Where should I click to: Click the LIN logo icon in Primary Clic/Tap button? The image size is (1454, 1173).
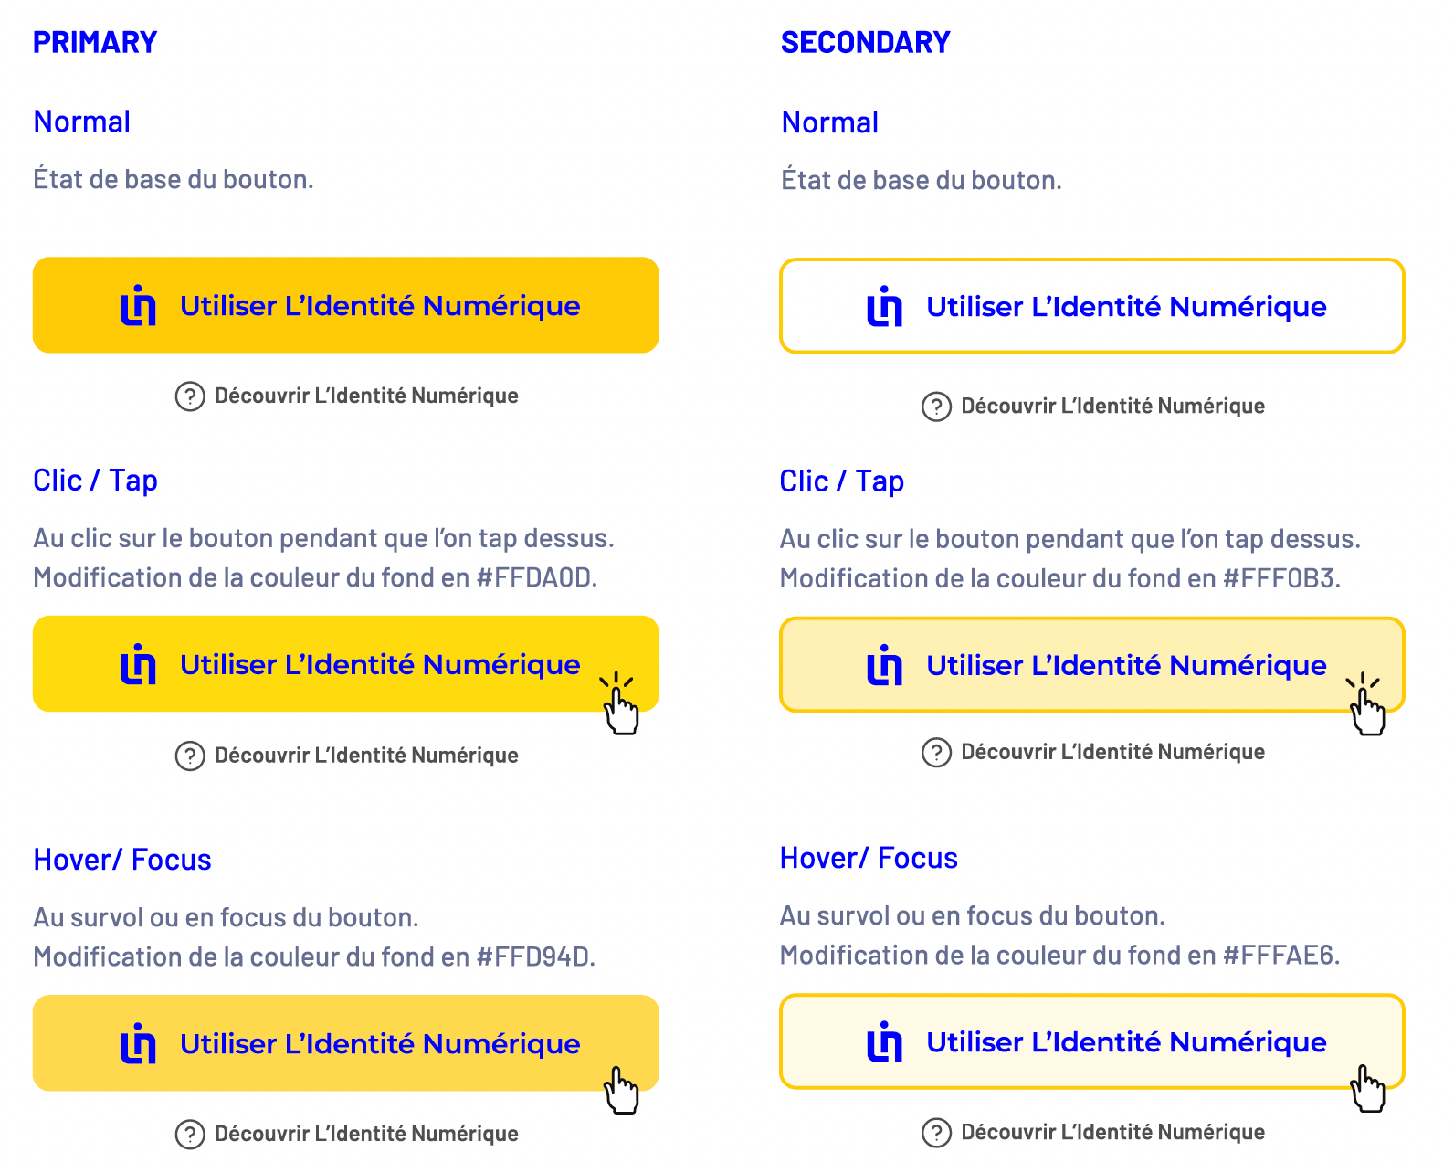[138, 664]
